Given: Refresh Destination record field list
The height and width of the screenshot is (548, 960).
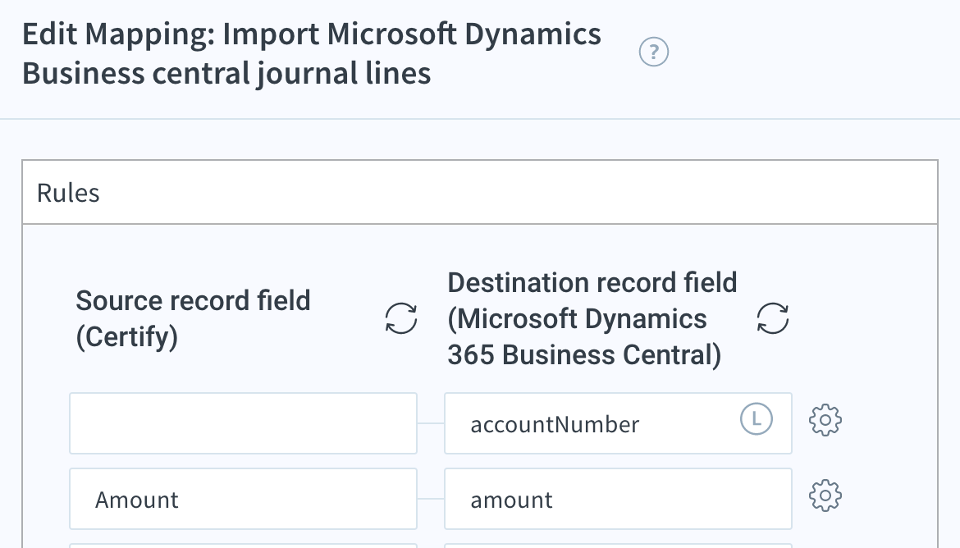Looking at the screenshot, I should pyautogui.click(x=773, y=318).
